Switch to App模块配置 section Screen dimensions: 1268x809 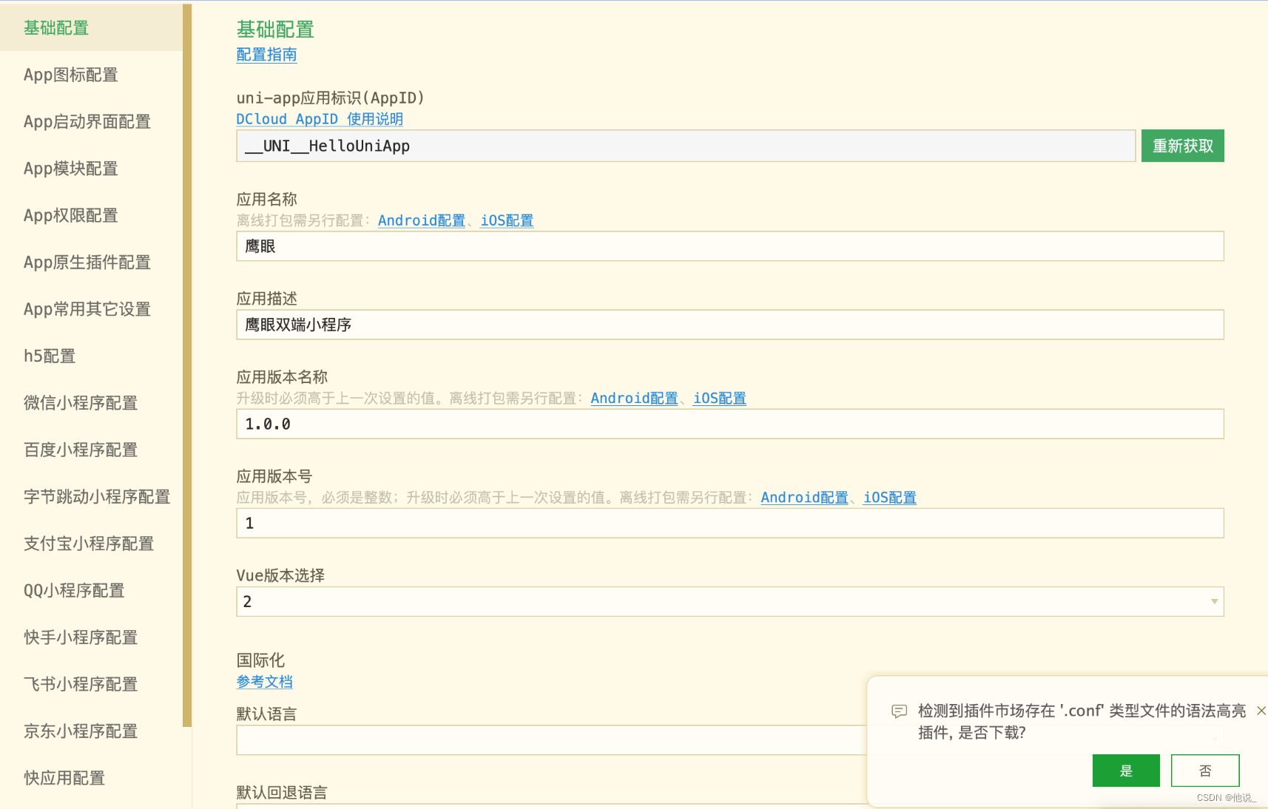click(91, 169)
